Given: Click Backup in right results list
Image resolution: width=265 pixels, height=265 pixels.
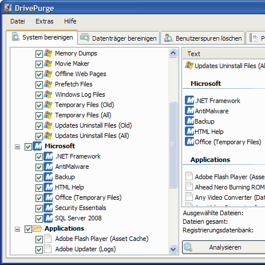Looking at the screenshot, I should [204, 121].
